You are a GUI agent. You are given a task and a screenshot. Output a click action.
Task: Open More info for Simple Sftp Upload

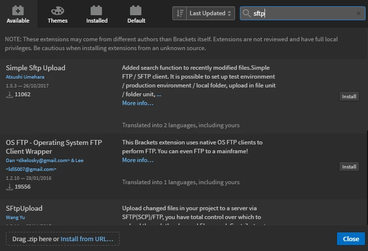[137, 103]
